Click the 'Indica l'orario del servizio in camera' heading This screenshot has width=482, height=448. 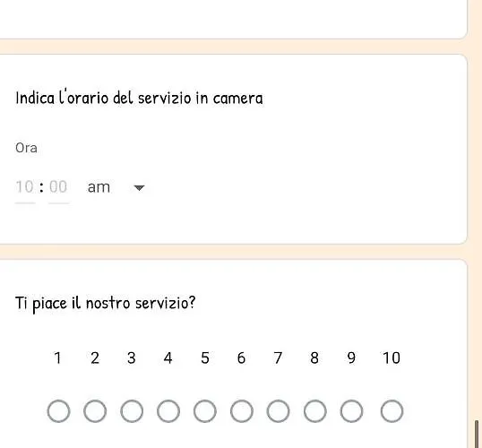pos(139,98)
